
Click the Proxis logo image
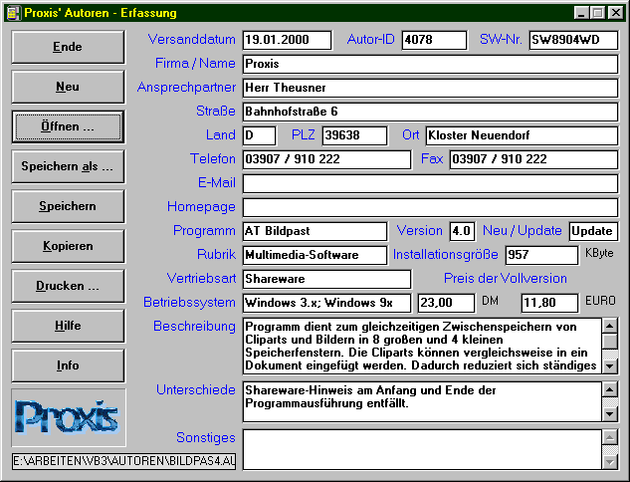click(x=69, y=417)
